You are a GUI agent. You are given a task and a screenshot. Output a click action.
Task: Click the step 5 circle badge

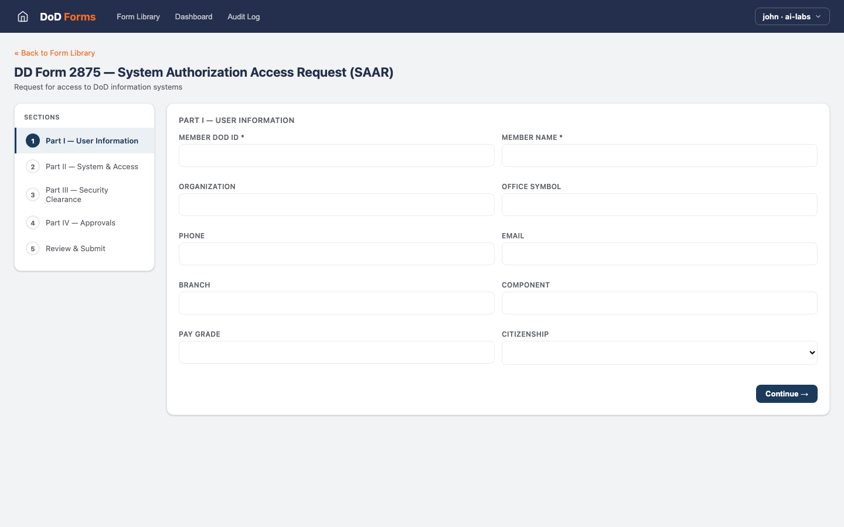click(x=33, y=249)
